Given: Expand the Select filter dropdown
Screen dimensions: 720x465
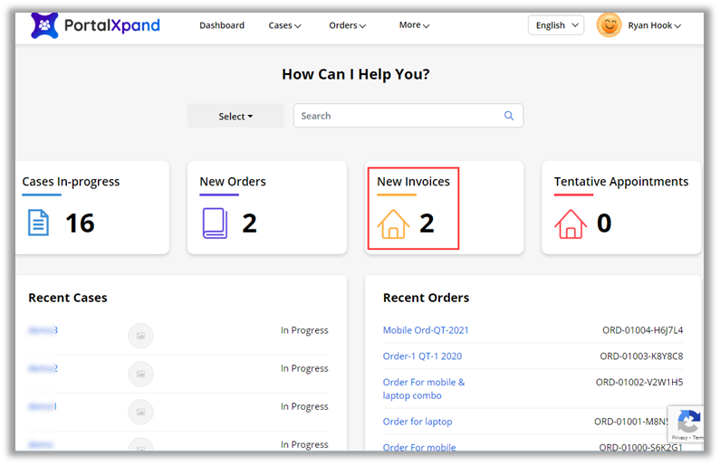Looking at the screenshot, I should [235, 116].
